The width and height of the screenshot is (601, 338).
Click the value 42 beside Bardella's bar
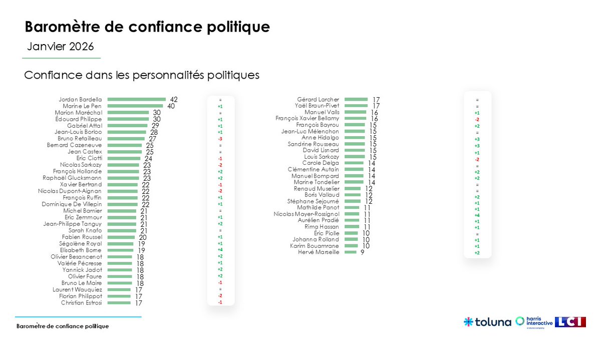174,99
